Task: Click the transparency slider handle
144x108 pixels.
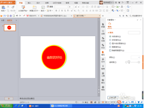Action: (129, 63)
